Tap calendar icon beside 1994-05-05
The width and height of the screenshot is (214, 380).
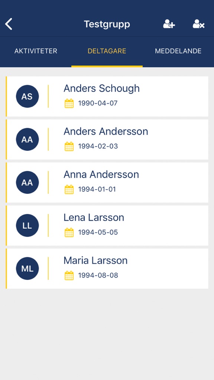(69, 232)
